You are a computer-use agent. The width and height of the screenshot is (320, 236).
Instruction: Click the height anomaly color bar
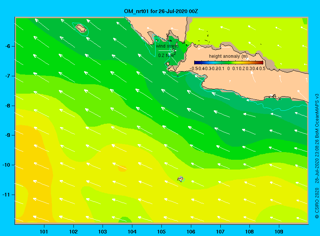coord(229,62)
